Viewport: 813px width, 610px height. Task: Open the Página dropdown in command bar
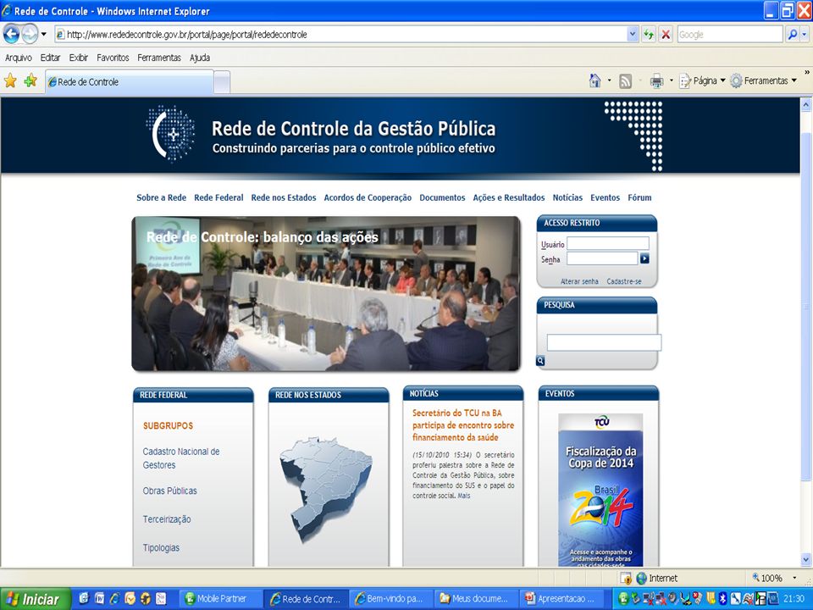coord(702,80)
